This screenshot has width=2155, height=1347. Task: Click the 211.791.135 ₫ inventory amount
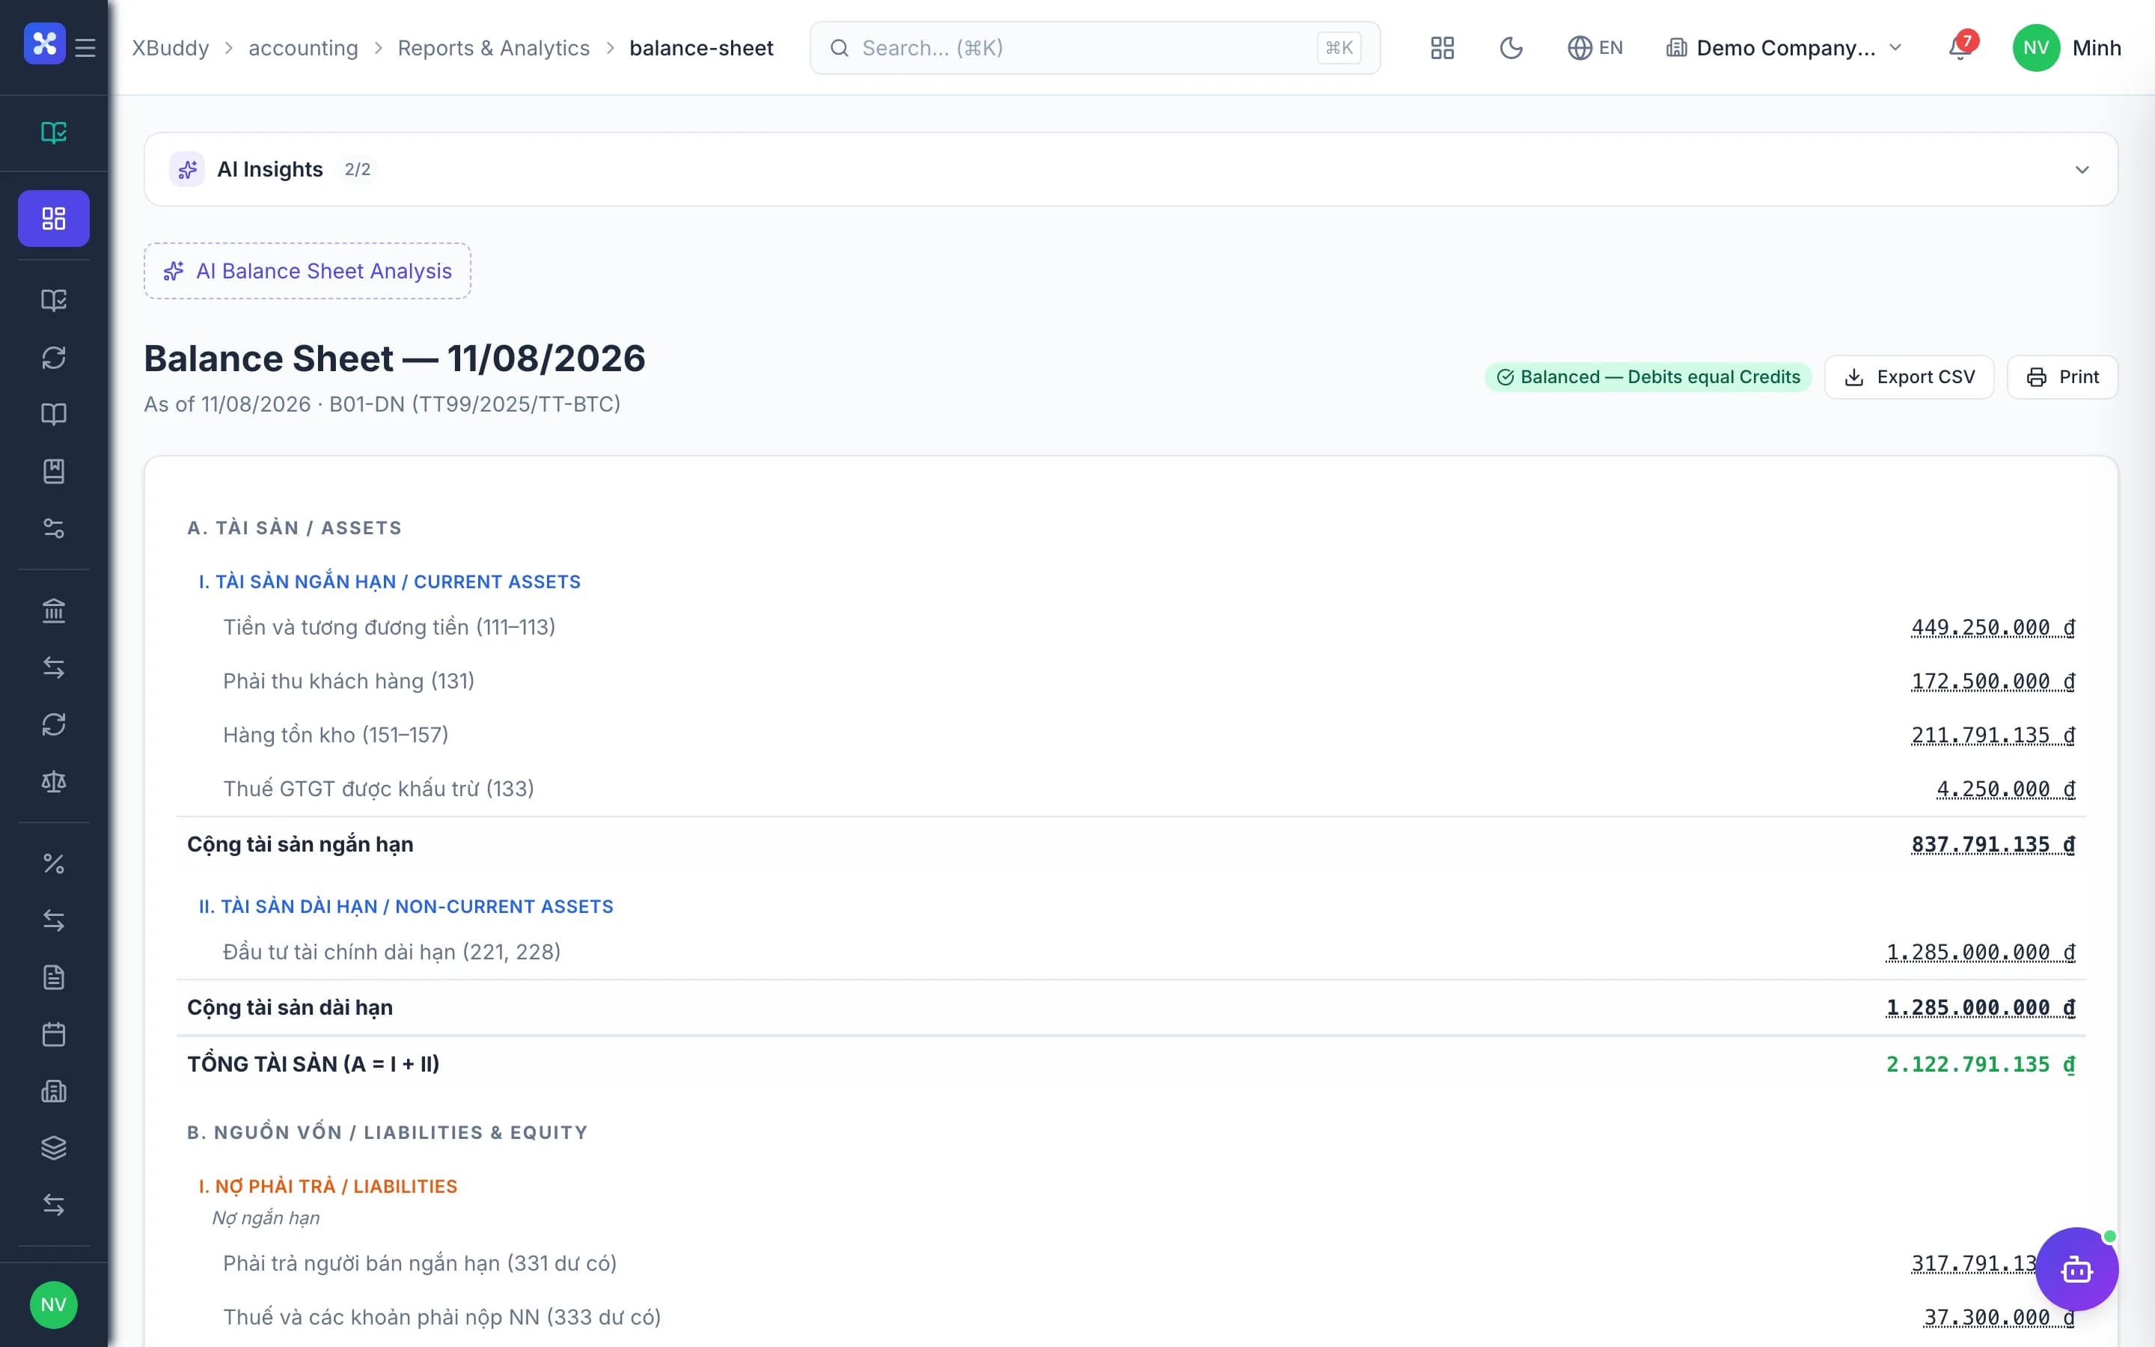click(1993, 735)
